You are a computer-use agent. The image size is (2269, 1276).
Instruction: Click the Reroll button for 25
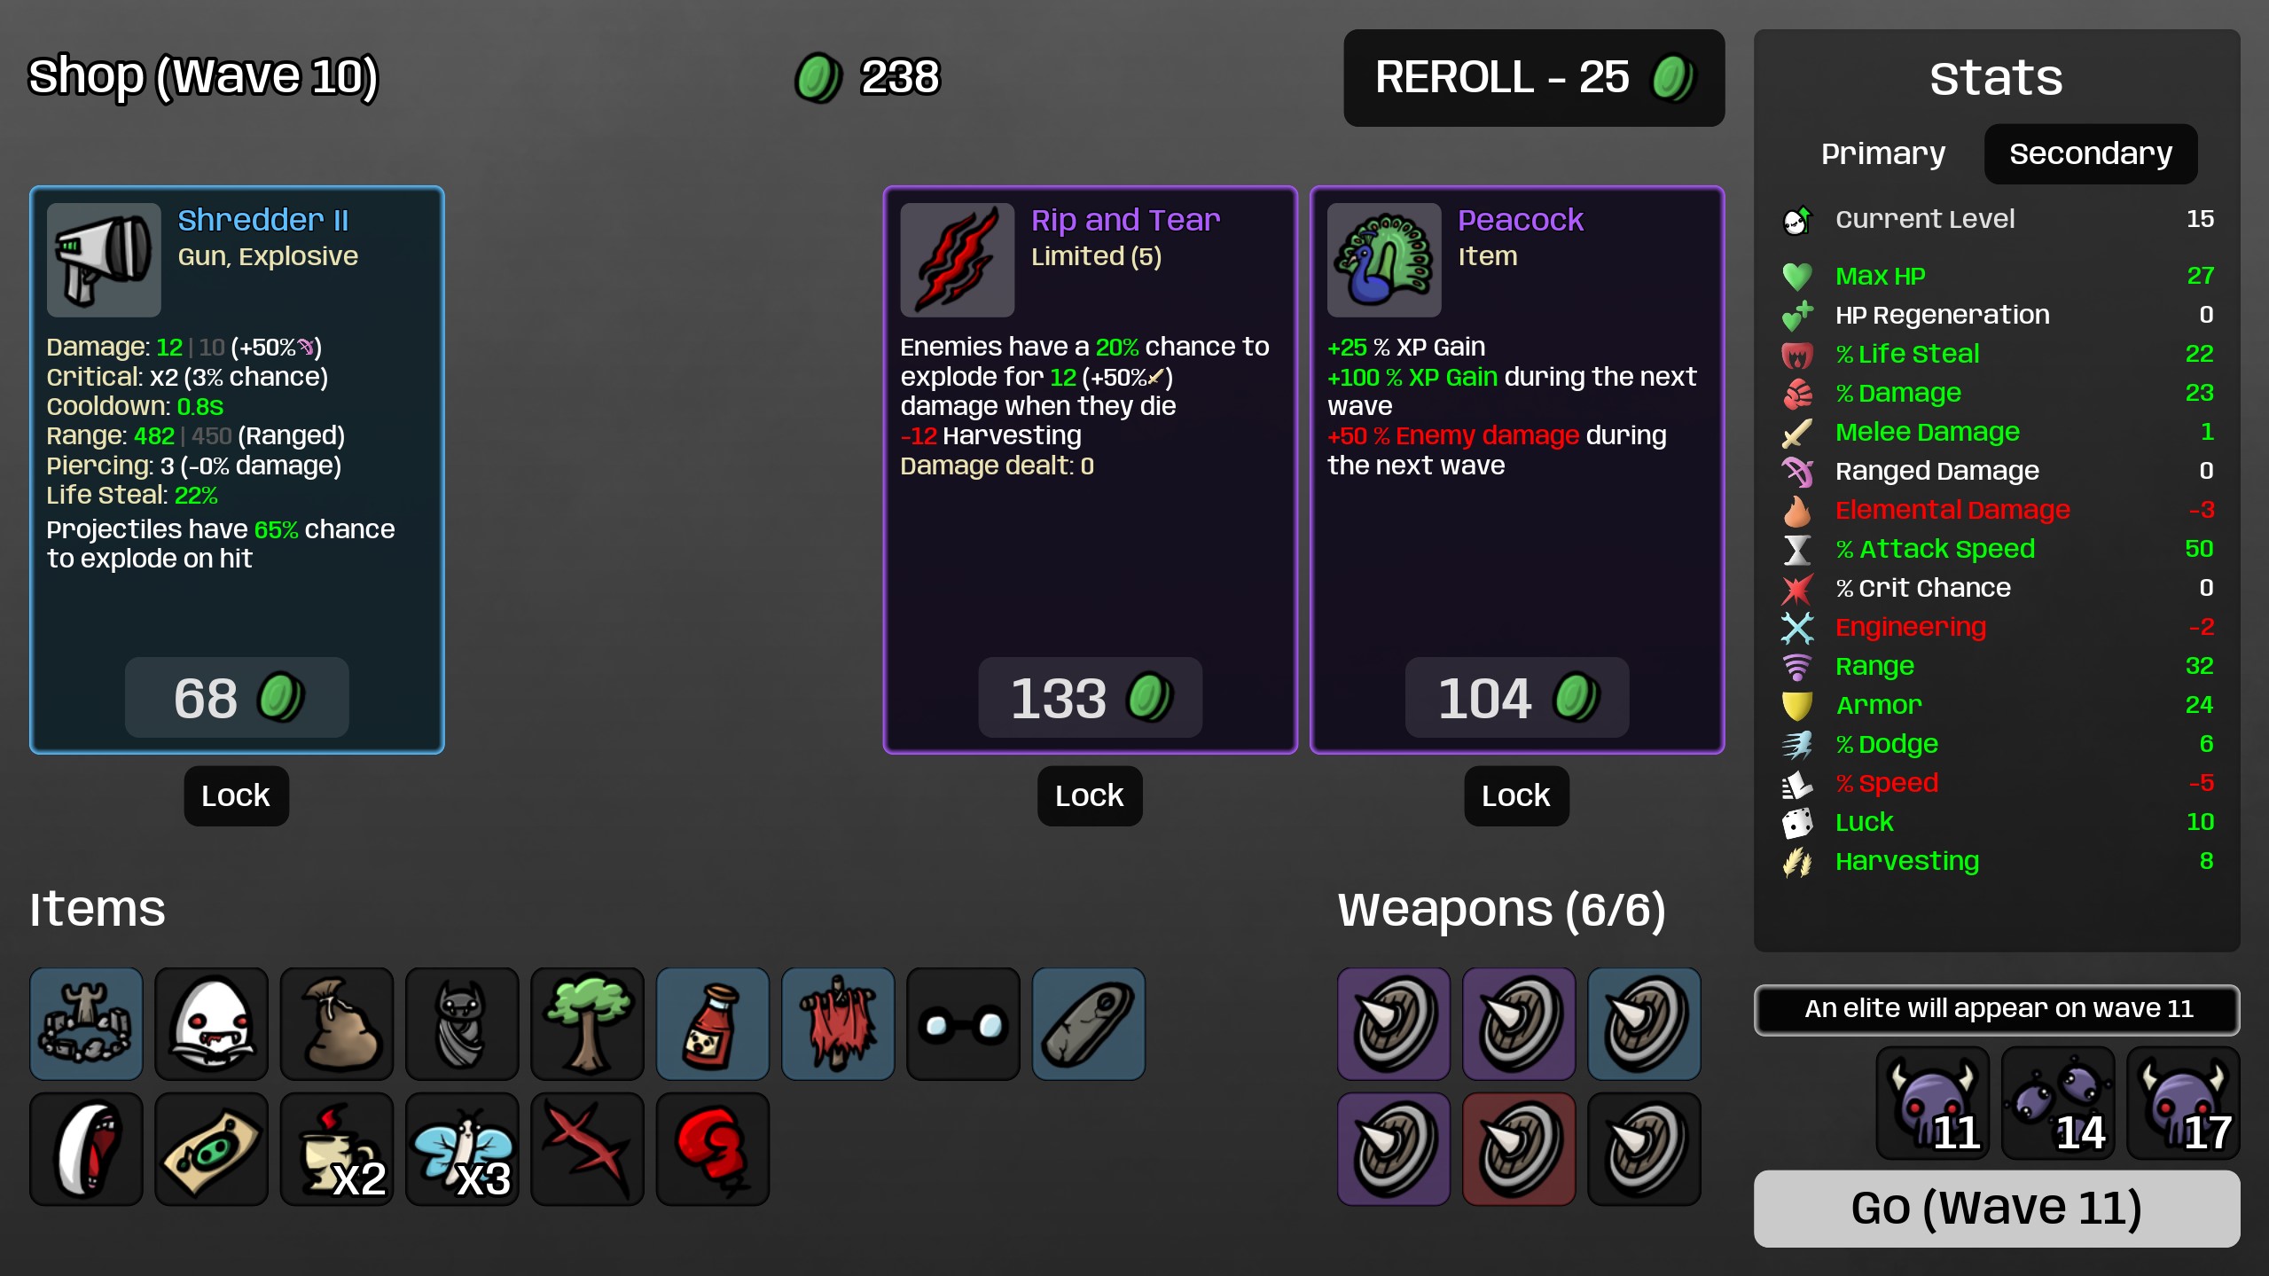coord(1534,77)
